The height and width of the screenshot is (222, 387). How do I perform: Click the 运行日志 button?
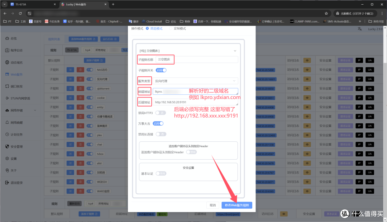[110, 39]
